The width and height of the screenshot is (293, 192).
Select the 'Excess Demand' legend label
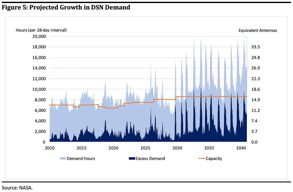click(x=150, y=159)
